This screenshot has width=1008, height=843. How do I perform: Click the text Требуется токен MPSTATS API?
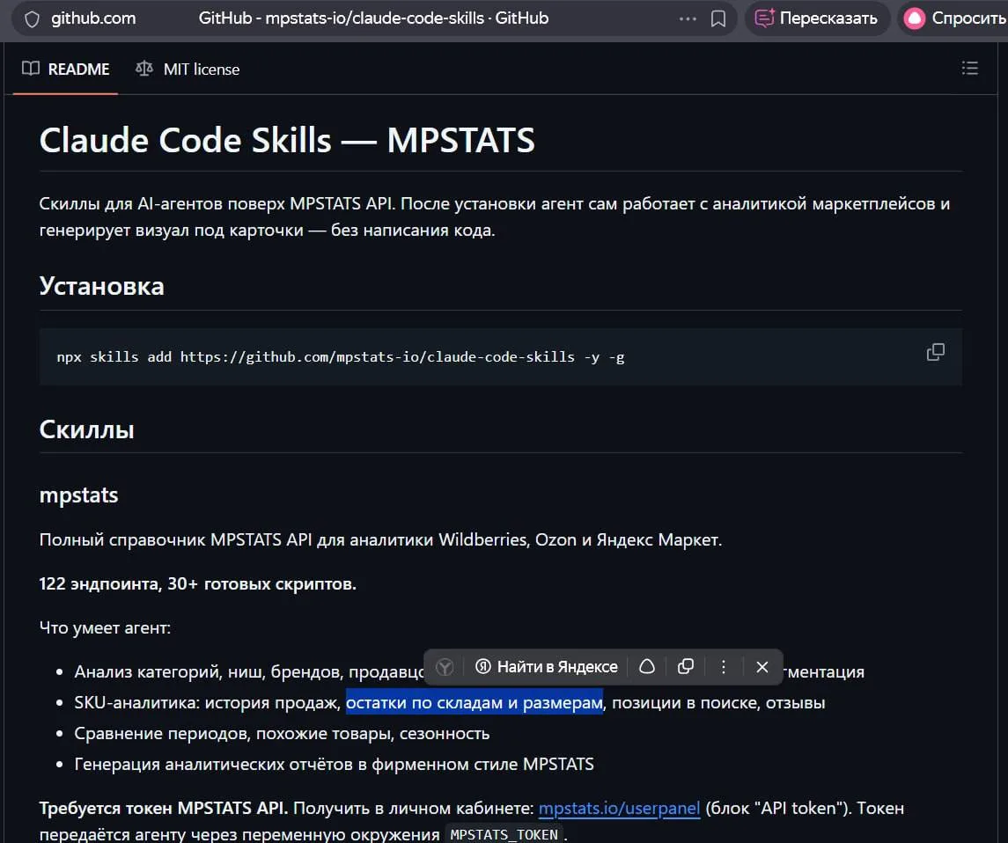point(163,809)
